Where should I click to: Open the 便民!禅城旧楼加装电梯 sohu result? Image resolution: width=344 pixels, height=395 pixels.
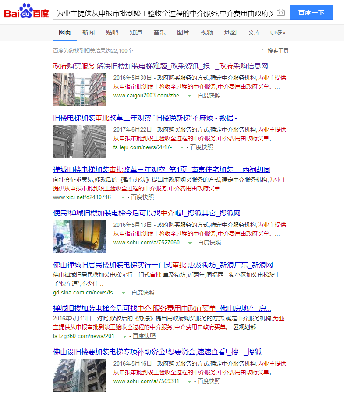[146, 213]
